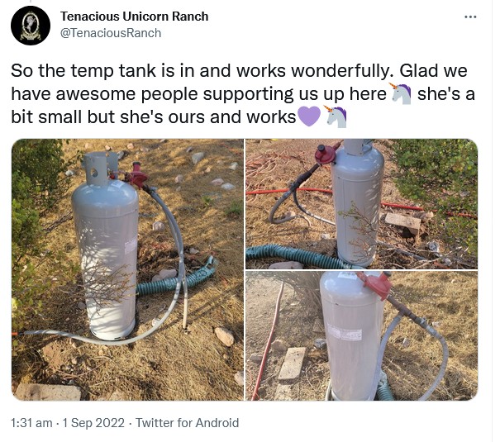Click the red hose in bottom-right photo
This screenshot has width=500, height=442.
[267, 341]
